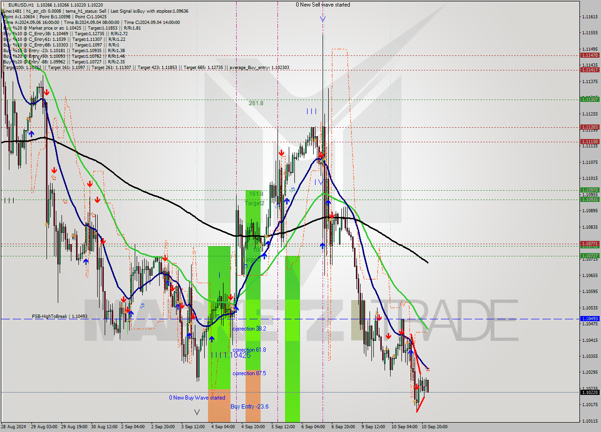
Task: Click the 1.11375 price axis tick
Action: pyautogui.click(x=590, y=81)
